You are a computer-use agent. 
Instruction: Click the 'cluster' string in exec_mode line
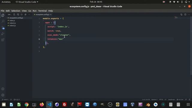pyautogui.click(x=64, y=35)
